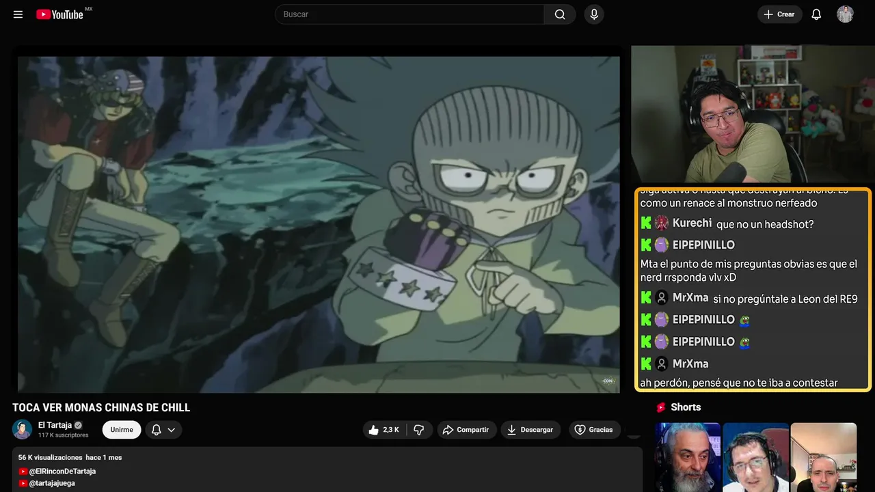The image size is (875, 492).
Task: Expand the subscription notification bell dropdown
Action: [x=163, y=430]
